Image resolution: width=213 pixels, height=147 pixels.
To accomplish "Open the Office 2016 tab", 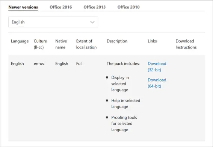I will [61, 7].
